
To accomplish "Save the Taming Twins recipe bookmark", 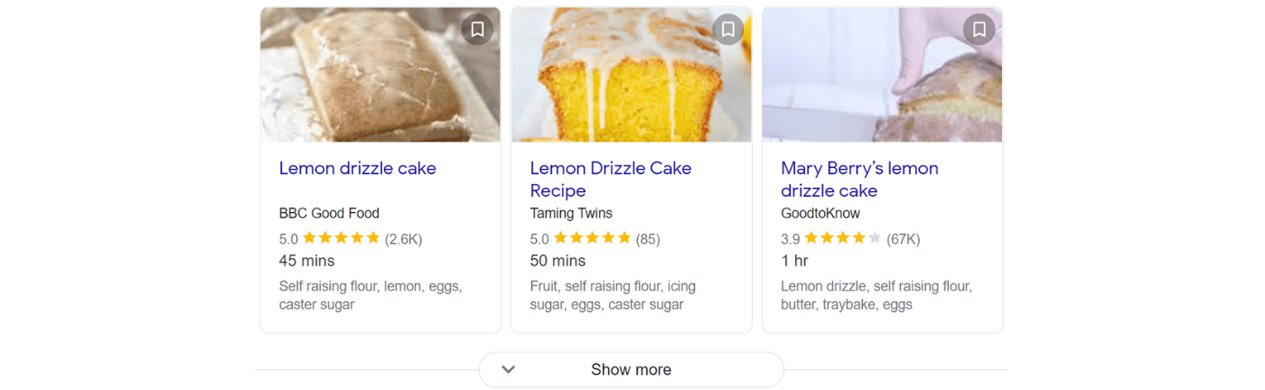I will 728,30.
